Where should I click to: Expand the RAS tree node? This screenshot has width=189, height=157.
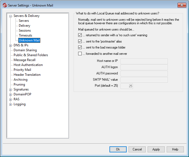coord(11,99)
